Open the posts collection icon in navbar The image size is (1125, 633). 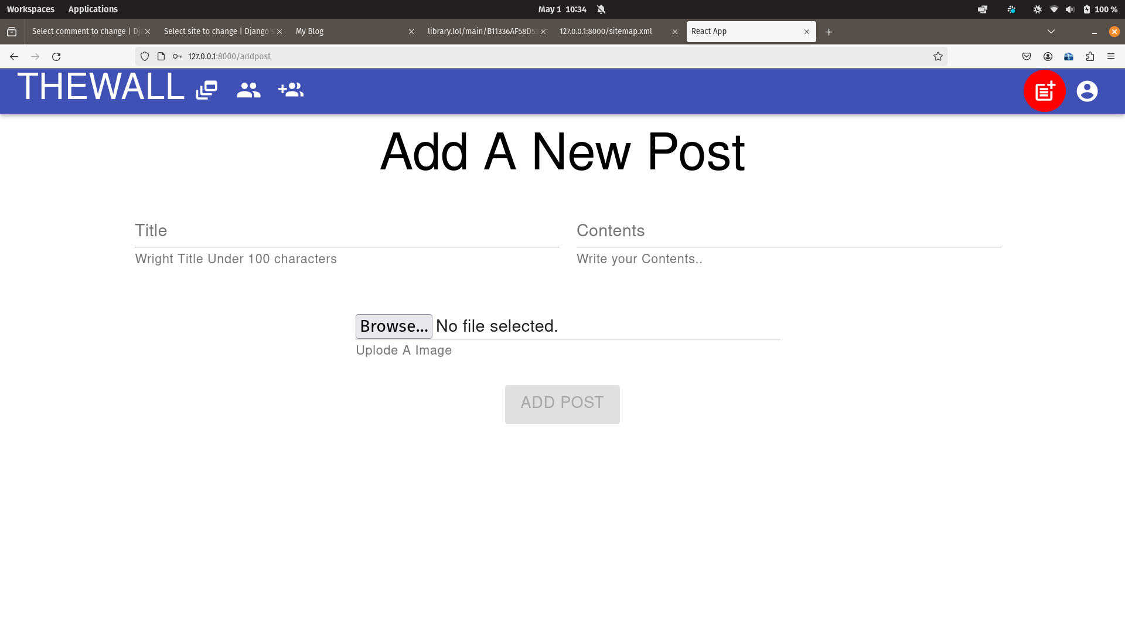tap(206, 90)
